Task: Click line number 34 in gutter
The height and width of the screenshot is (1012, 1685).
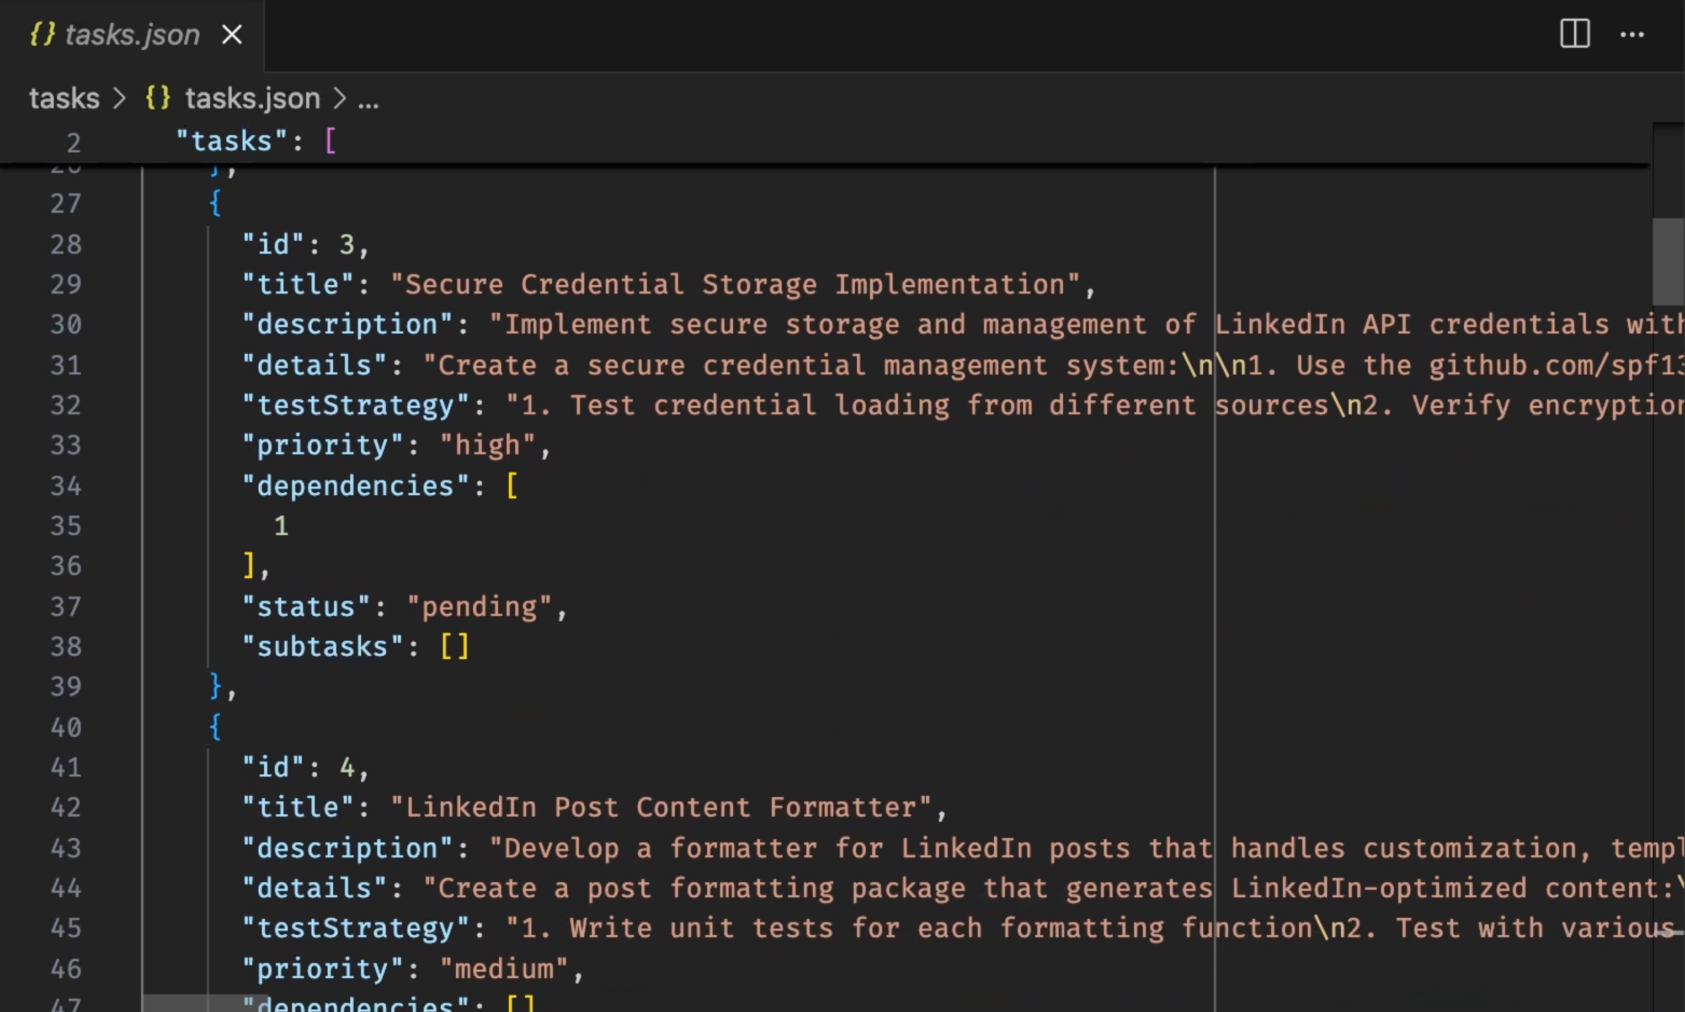Action: coord(66,486)
